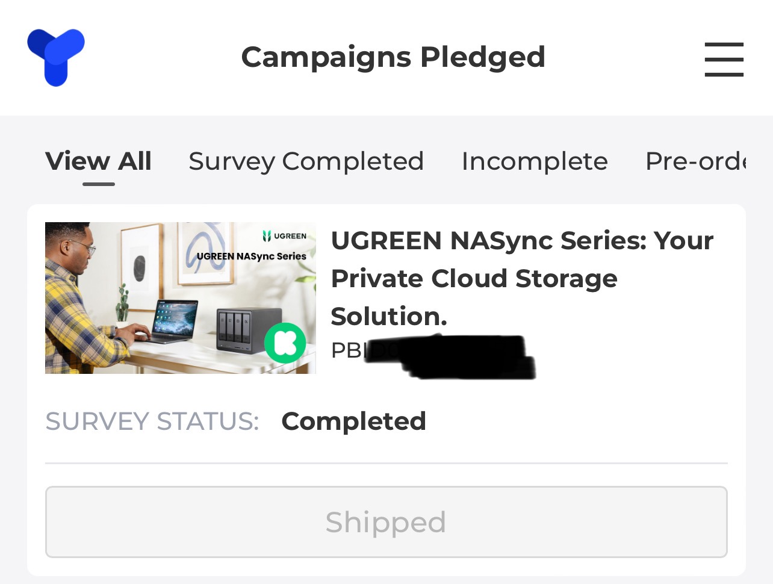Click the 'UGREEN NASync Series' text on the thumbnail

(x=251, y=256)
